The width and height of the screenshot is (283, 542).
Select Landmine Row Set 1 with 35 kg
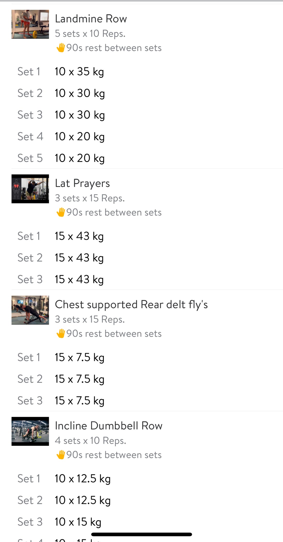point(79,72)
